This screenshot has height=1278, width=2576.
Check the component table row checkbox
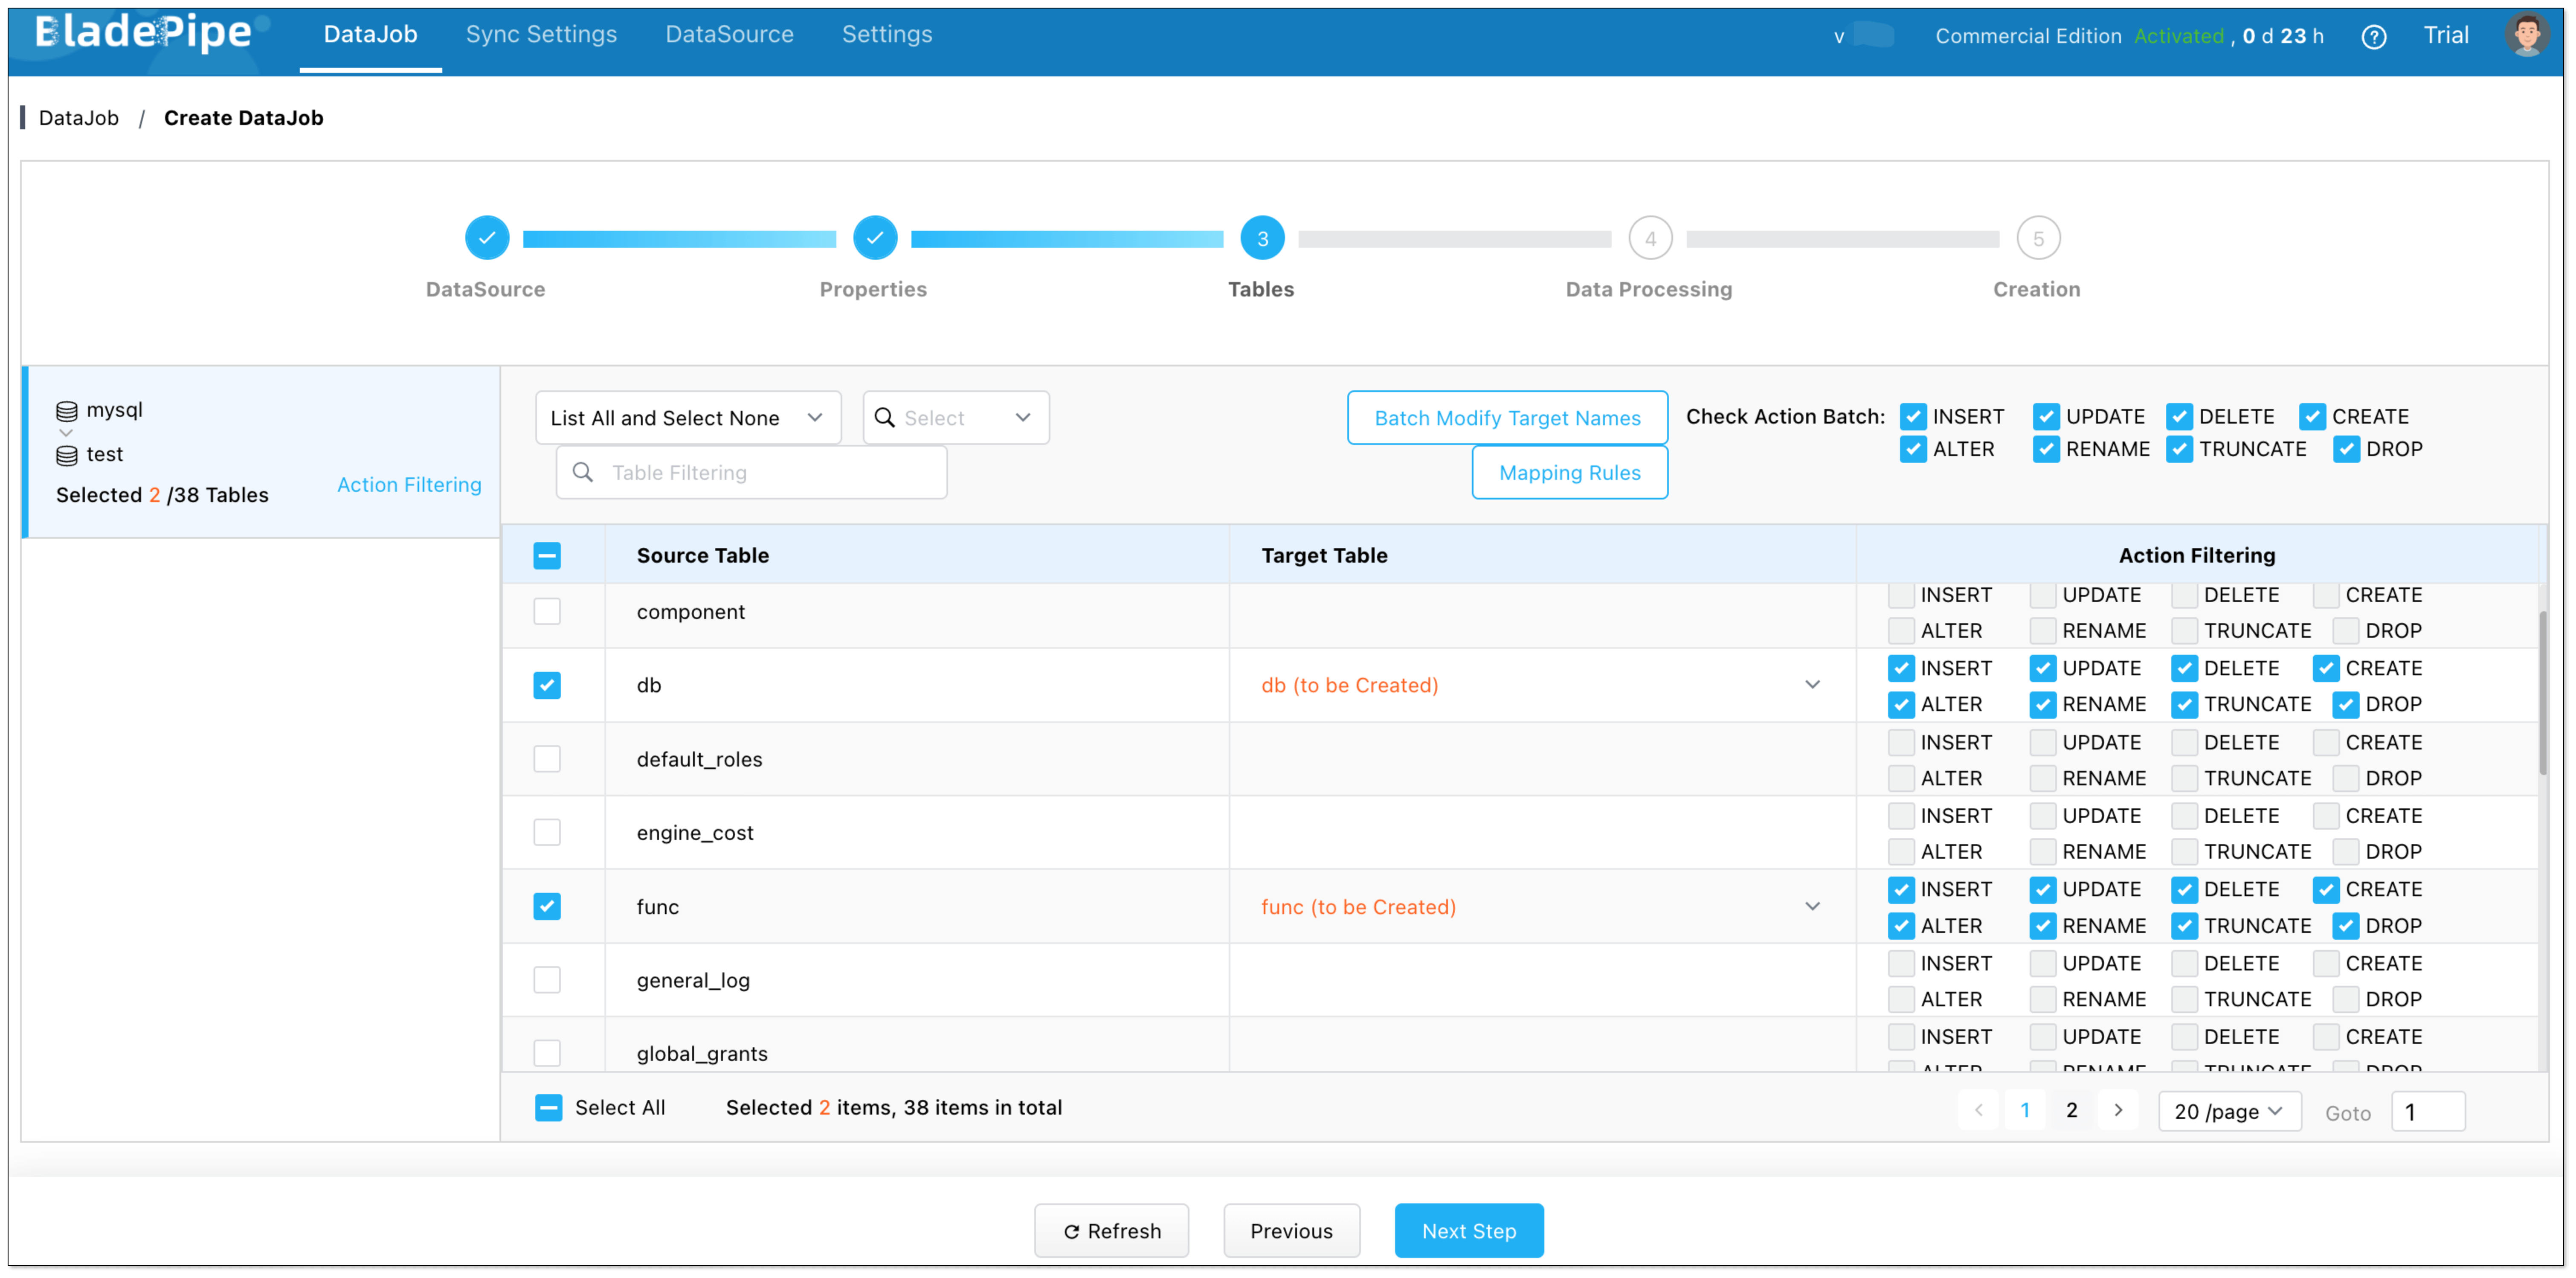coord(547,611)
